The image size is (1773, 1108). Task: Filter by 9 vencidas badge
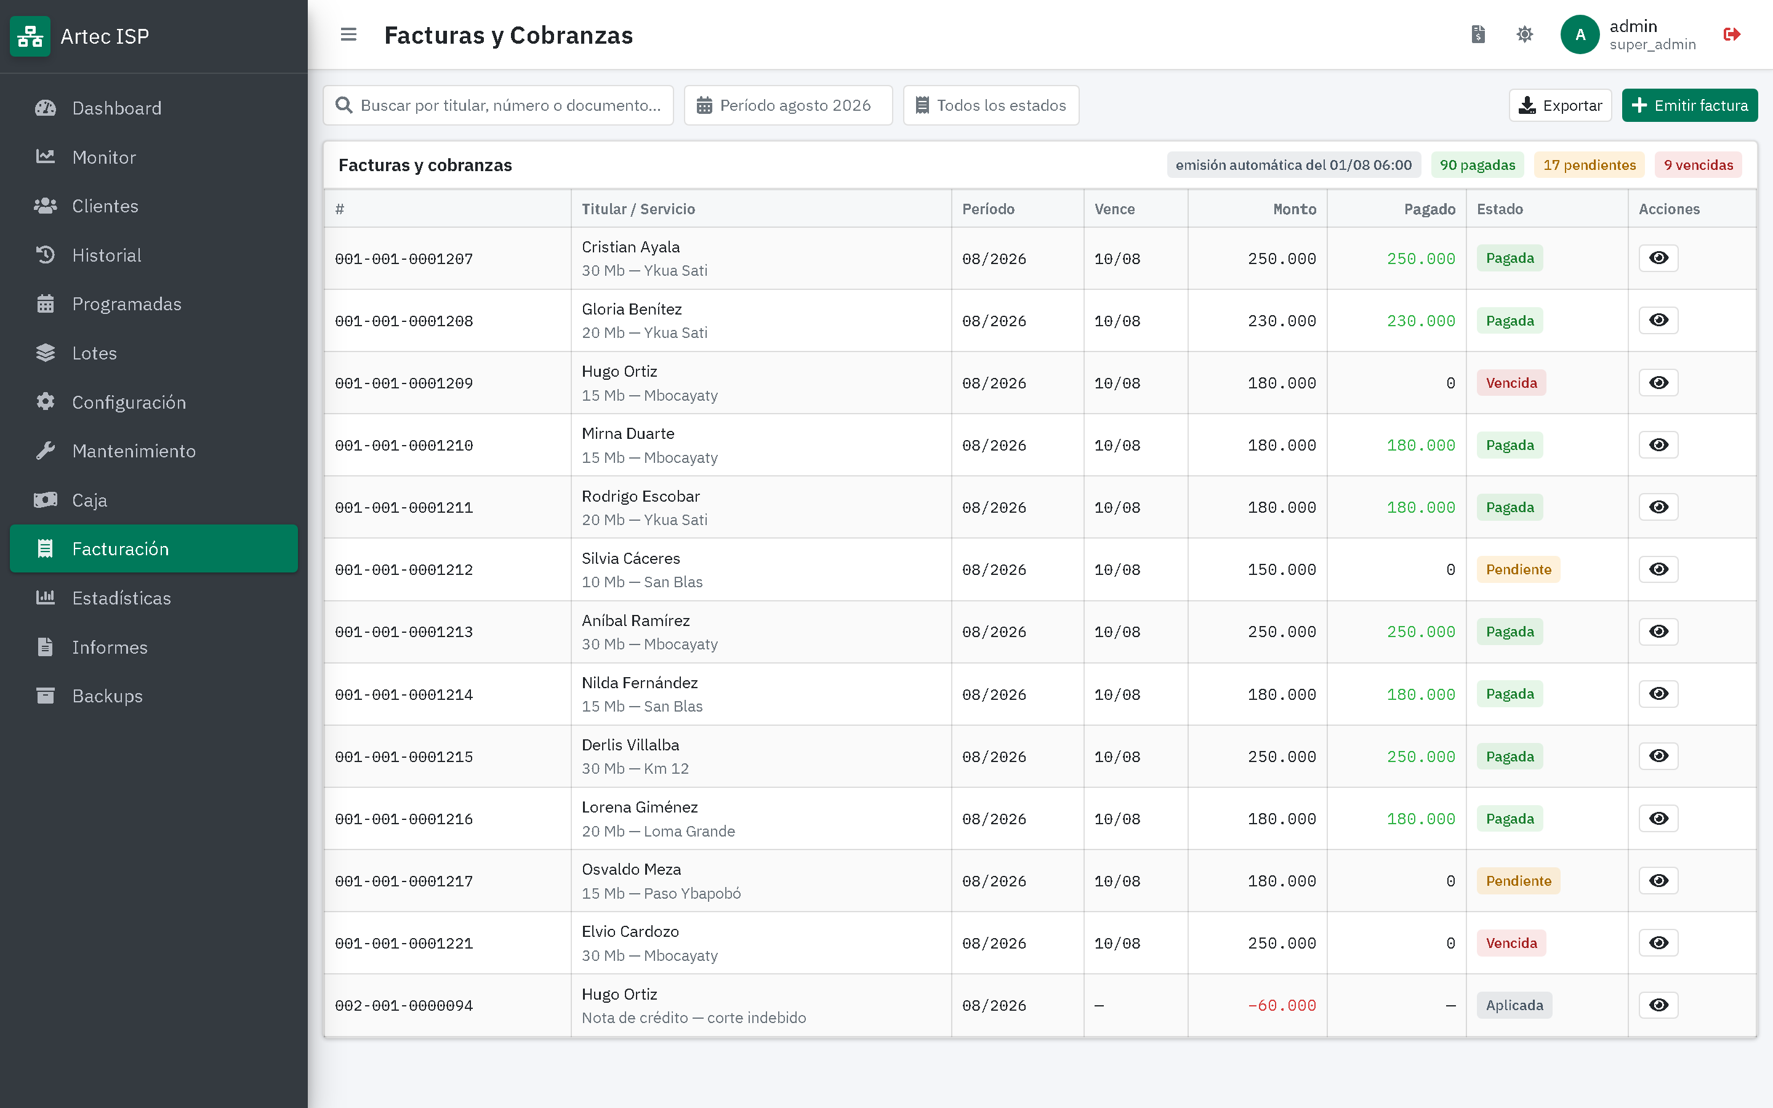[1699, 165]
